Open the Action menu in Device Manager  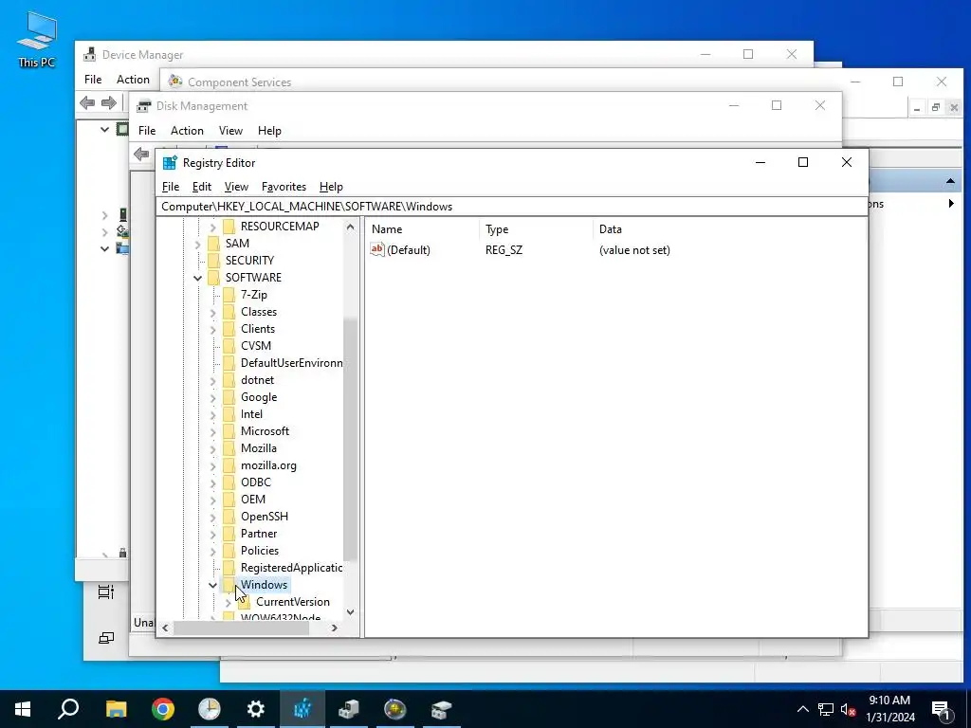(x=133, y=80)
